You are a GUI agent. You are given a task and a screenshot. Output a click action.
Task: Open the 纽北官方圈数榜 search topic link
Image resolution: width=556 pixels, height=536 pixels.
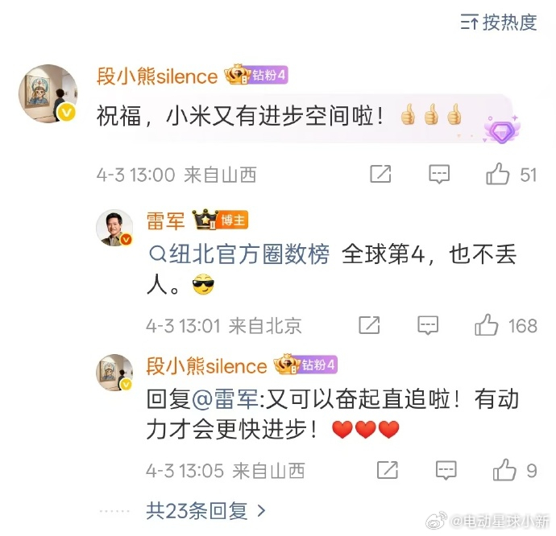239,254
